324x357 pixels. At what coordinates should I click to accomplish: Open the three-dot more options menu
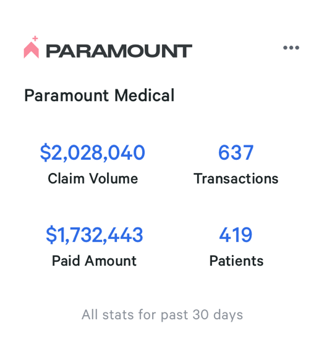point(291,48)
